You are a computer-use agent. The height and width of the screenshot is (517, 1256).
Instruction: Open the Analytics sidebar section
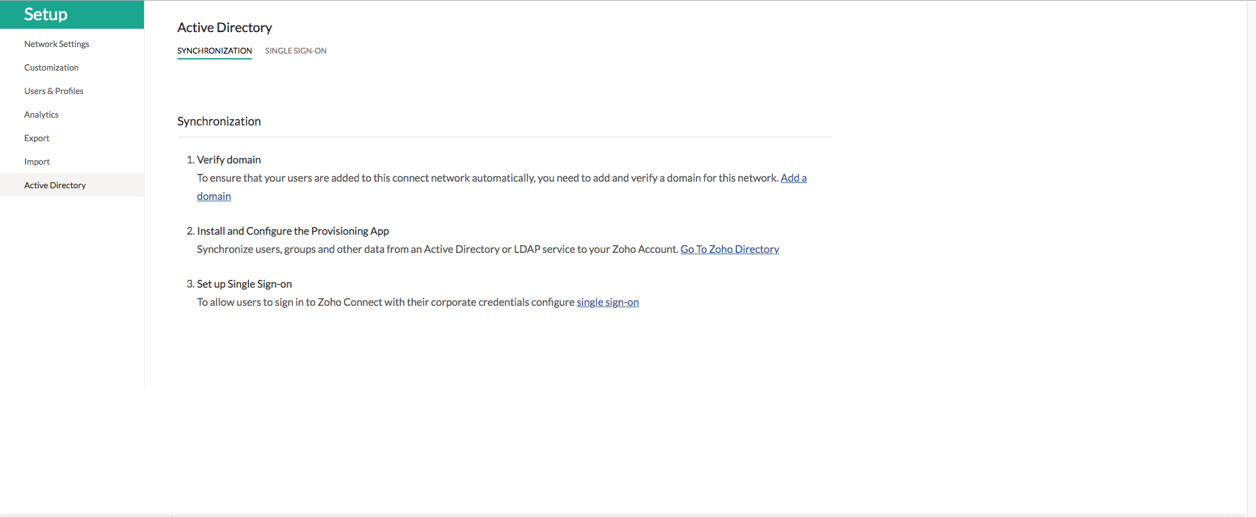(41, 114)
